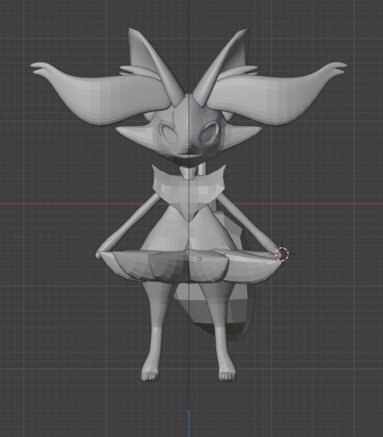The image size is (383, 437).
Task: Click the red-white 3D cursor circle
Action: [282, 254]
